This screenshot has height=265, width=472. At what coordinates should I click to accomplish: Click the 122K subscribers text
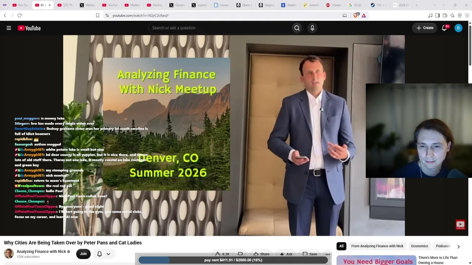point(28,257)
